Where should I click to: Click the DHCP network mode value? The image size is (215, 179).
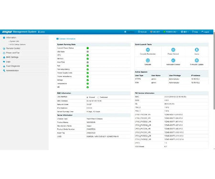click(x=89, y=105)
